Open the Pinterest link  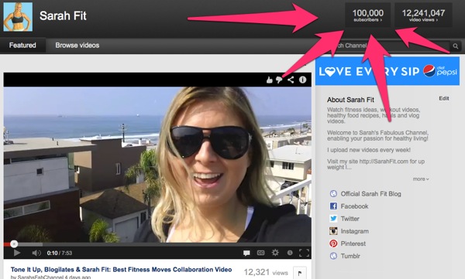(353, 243)
